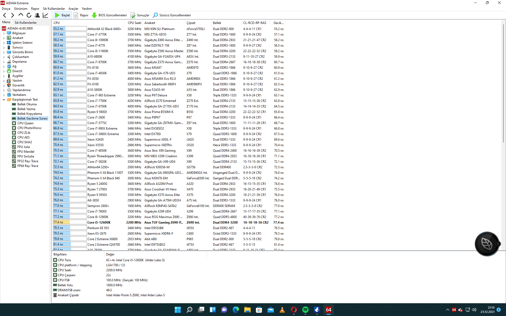The image size is (506, 316).
Task: Click the Ağ network tree item
Action: coord(14,66)
